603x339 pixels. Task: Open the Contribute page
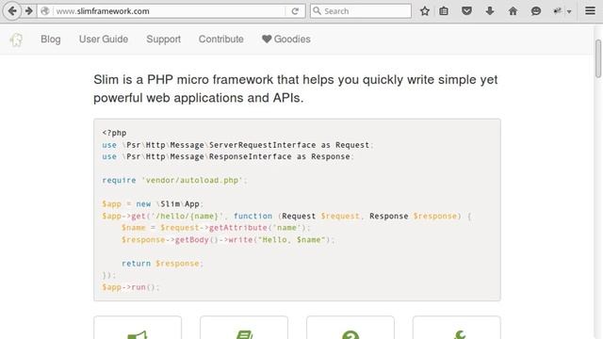[x=221, y=40]
